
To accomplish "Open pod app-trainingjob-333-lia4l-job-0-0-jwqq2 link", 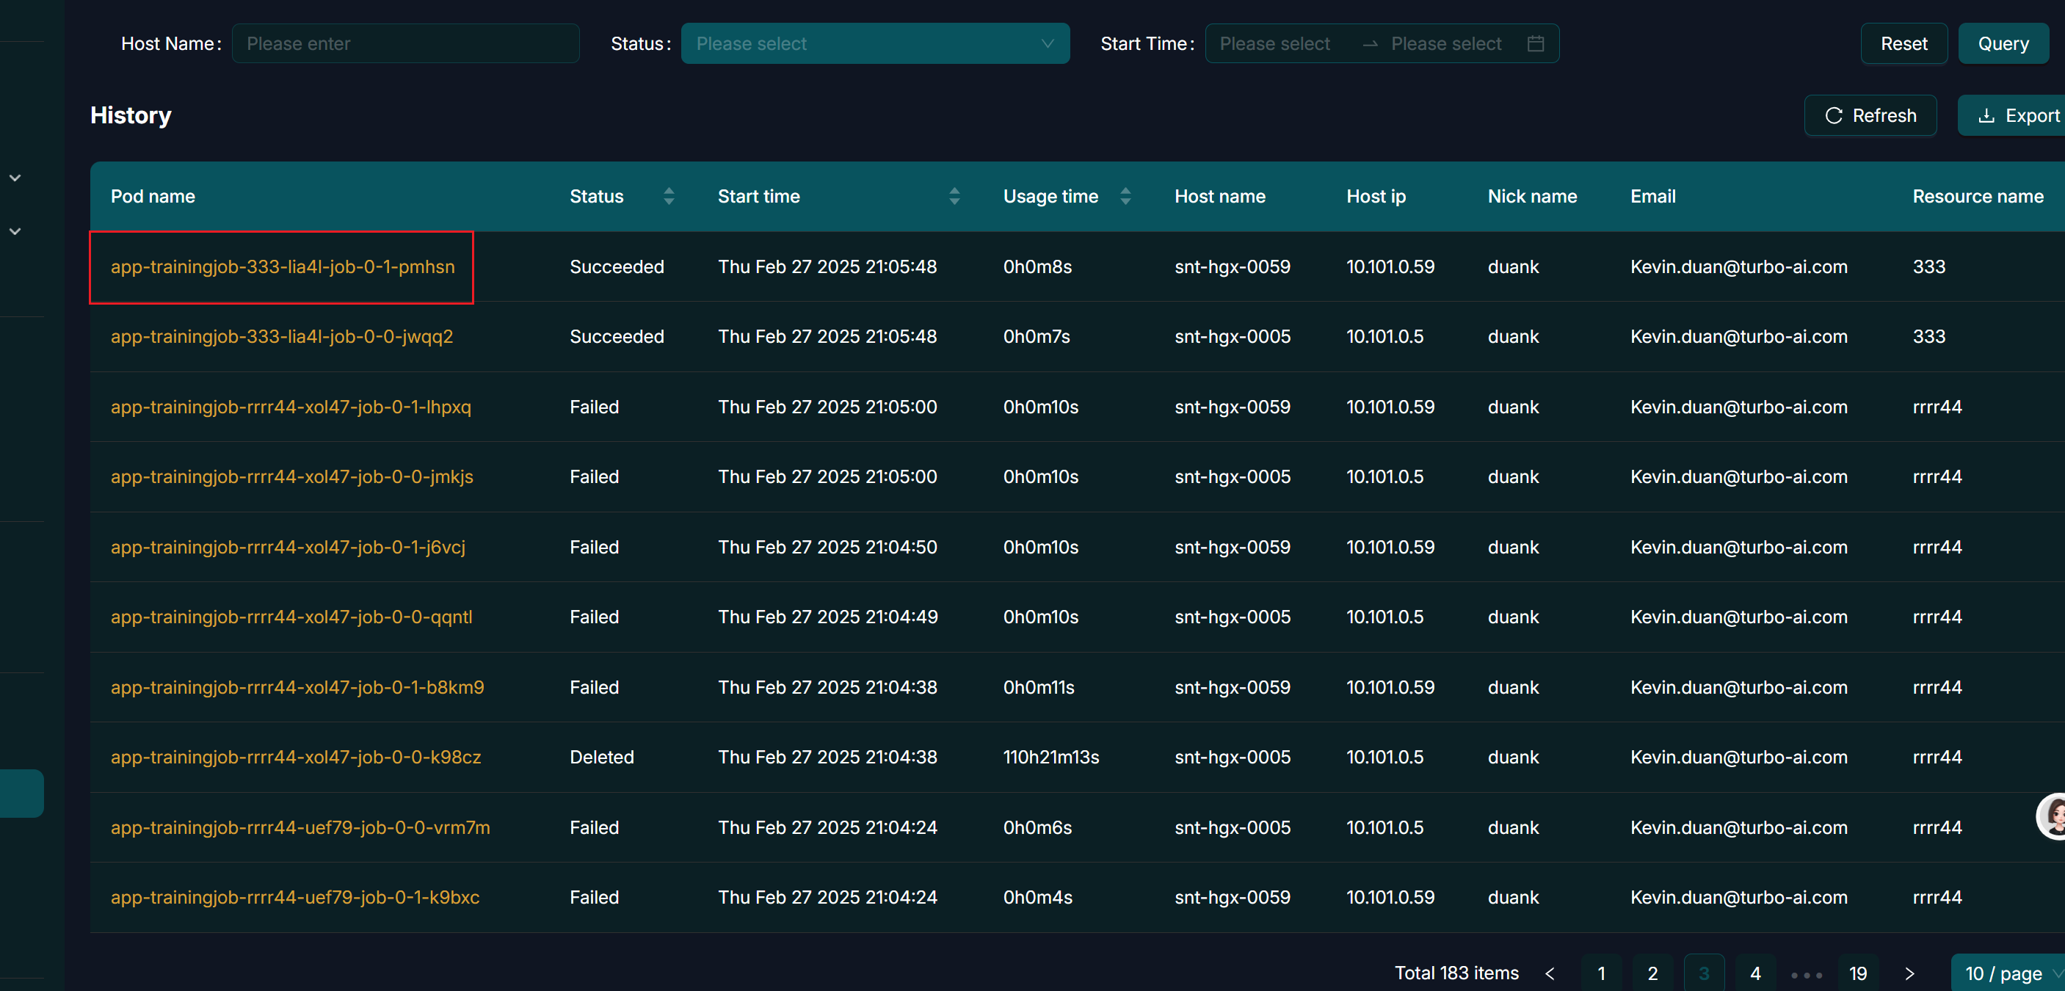I will [281, 337].
